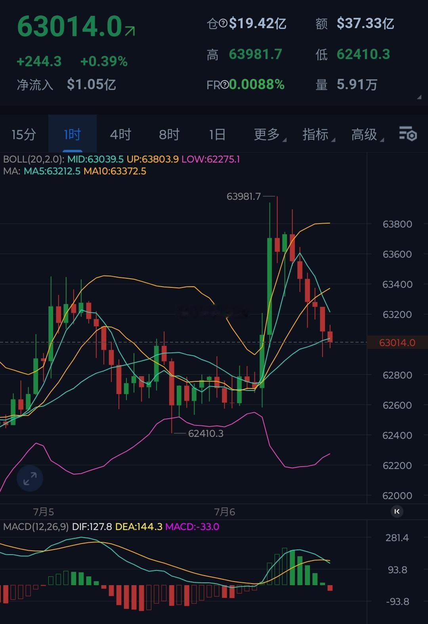Open the 更多 timeframe dropdown
This screenshot has width=428, height=624.
270,134
